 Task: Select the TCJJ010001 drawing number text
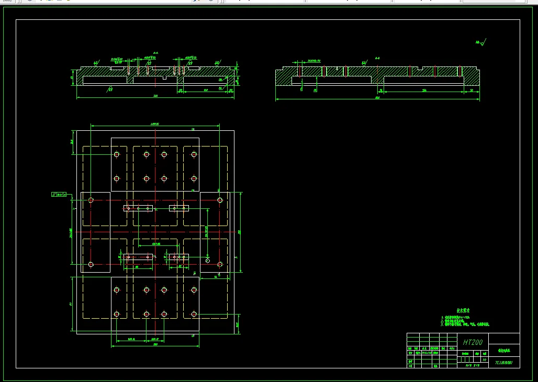click(x=503, y=363)
